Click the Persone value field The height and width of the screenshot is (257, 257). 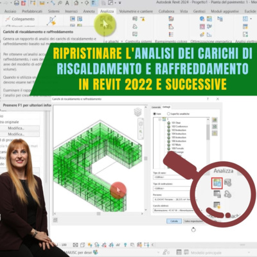172,200
